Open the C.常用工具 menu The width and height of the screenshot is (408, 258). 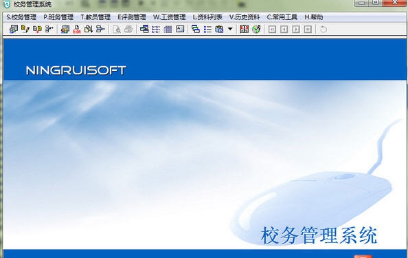coord(282,17)
